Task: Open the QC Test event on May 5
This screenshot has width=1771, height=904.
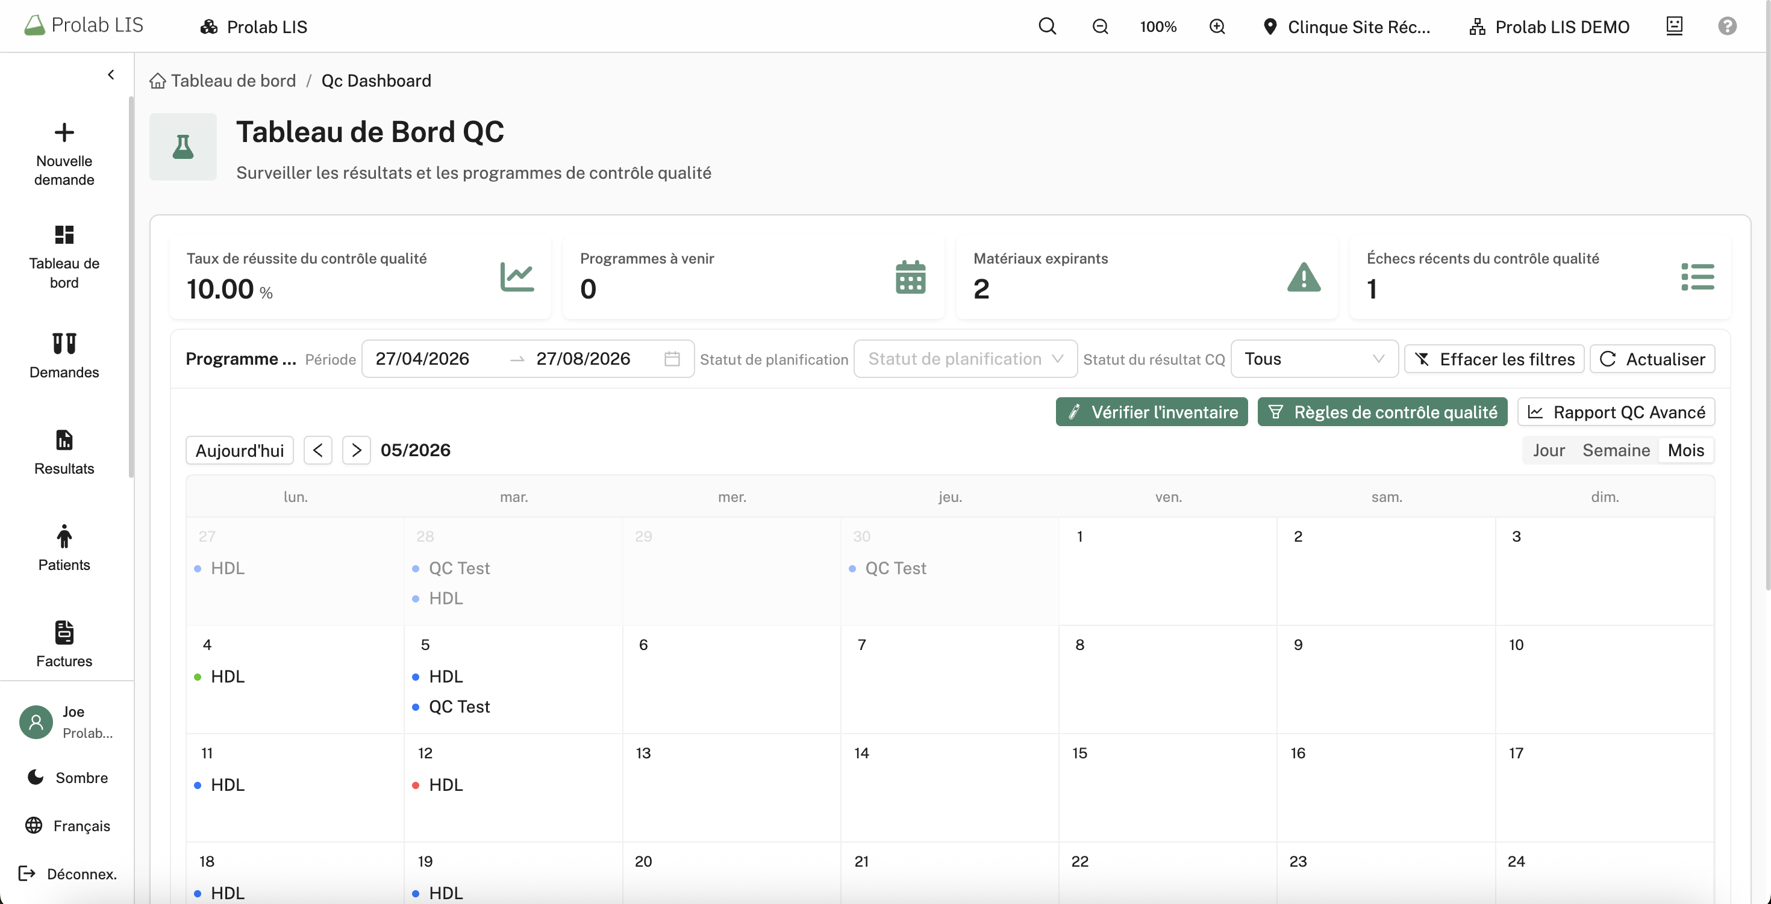Action: (459, 707)
